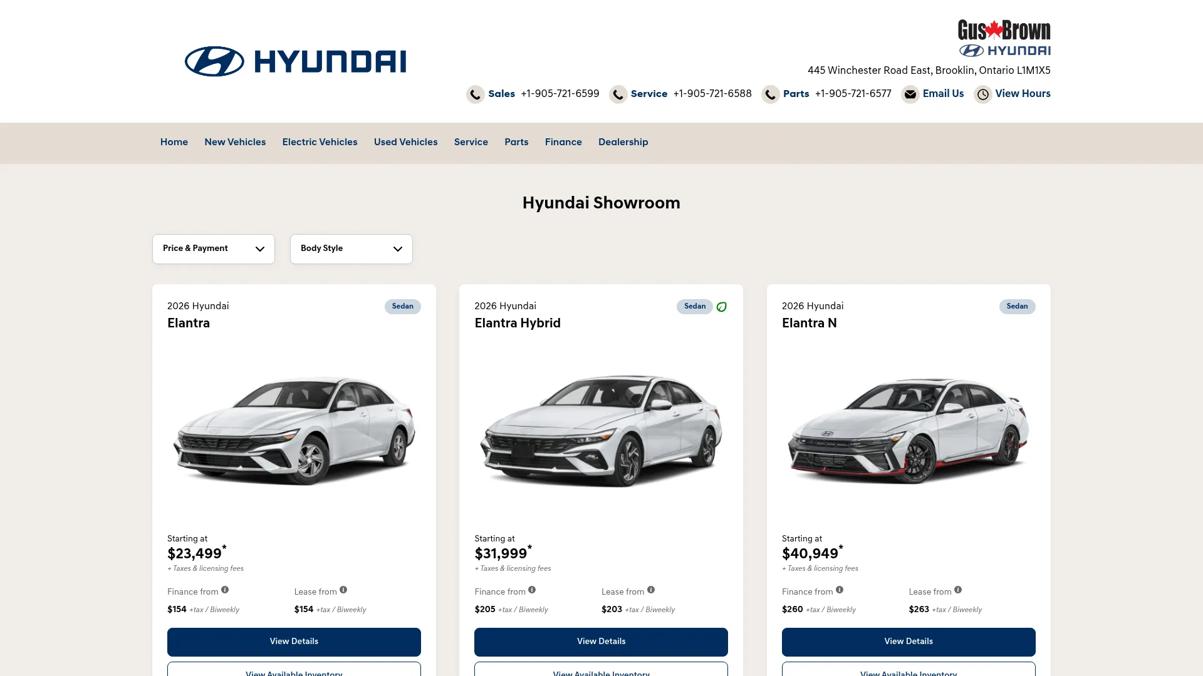Click the Elantra N model title
Viewport: 1203px width, 676px height.
[810, 324]
